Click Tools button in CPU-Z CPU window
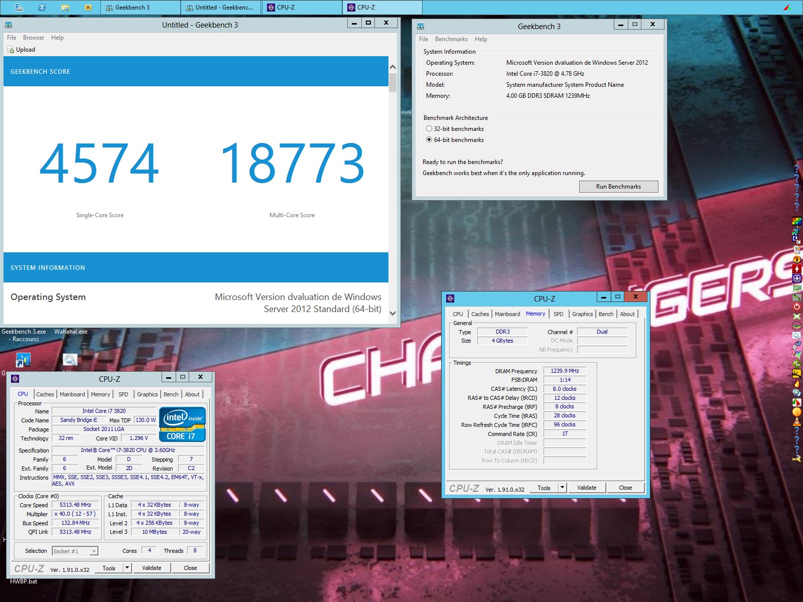The width and height of the screenshot is (803, 602). [109, 568]
